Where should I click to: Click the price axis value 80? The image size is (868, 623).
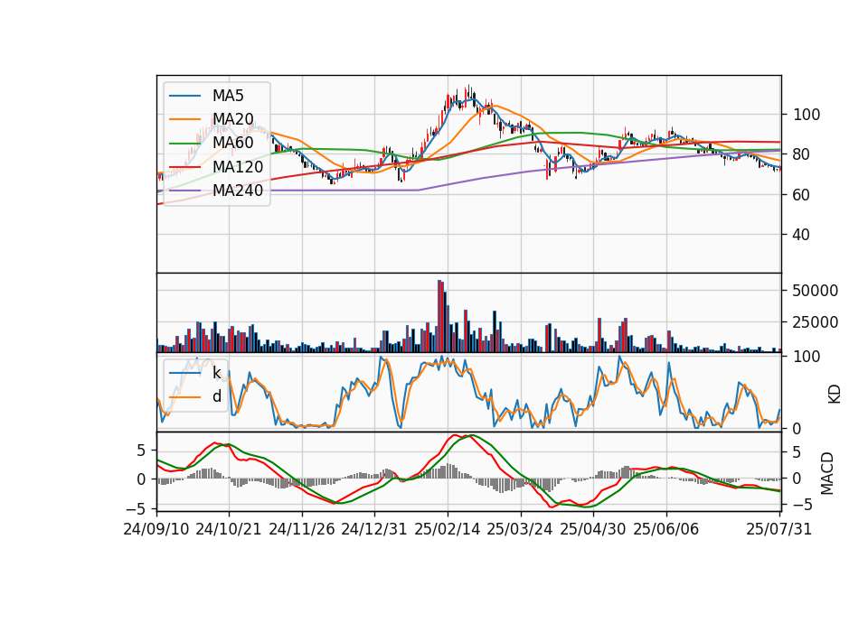[x=802, y=154]
